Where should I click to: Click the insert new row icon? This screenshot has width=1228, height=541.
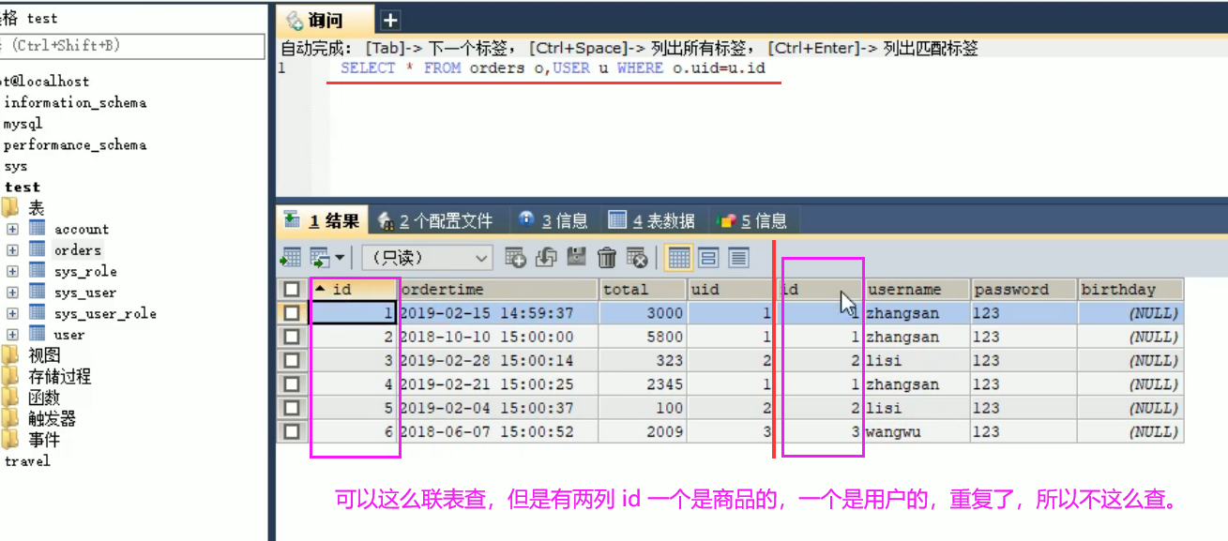[515, 257]
